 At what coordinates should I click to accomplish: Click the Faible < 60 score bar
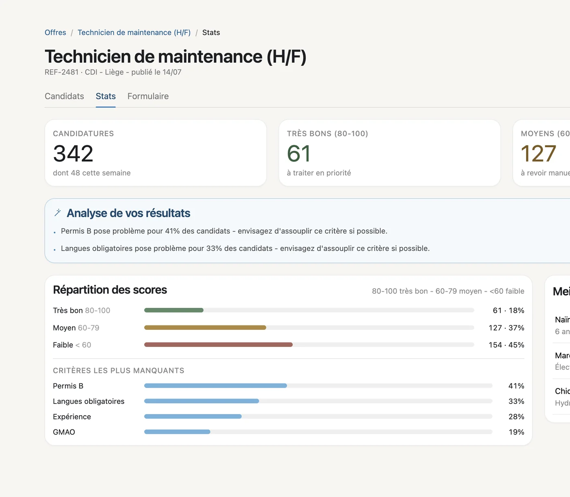(309, 345)
